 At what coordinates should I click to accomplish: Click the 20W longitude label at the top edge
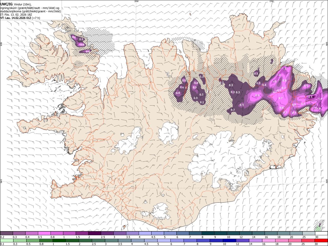coord(136,1)
